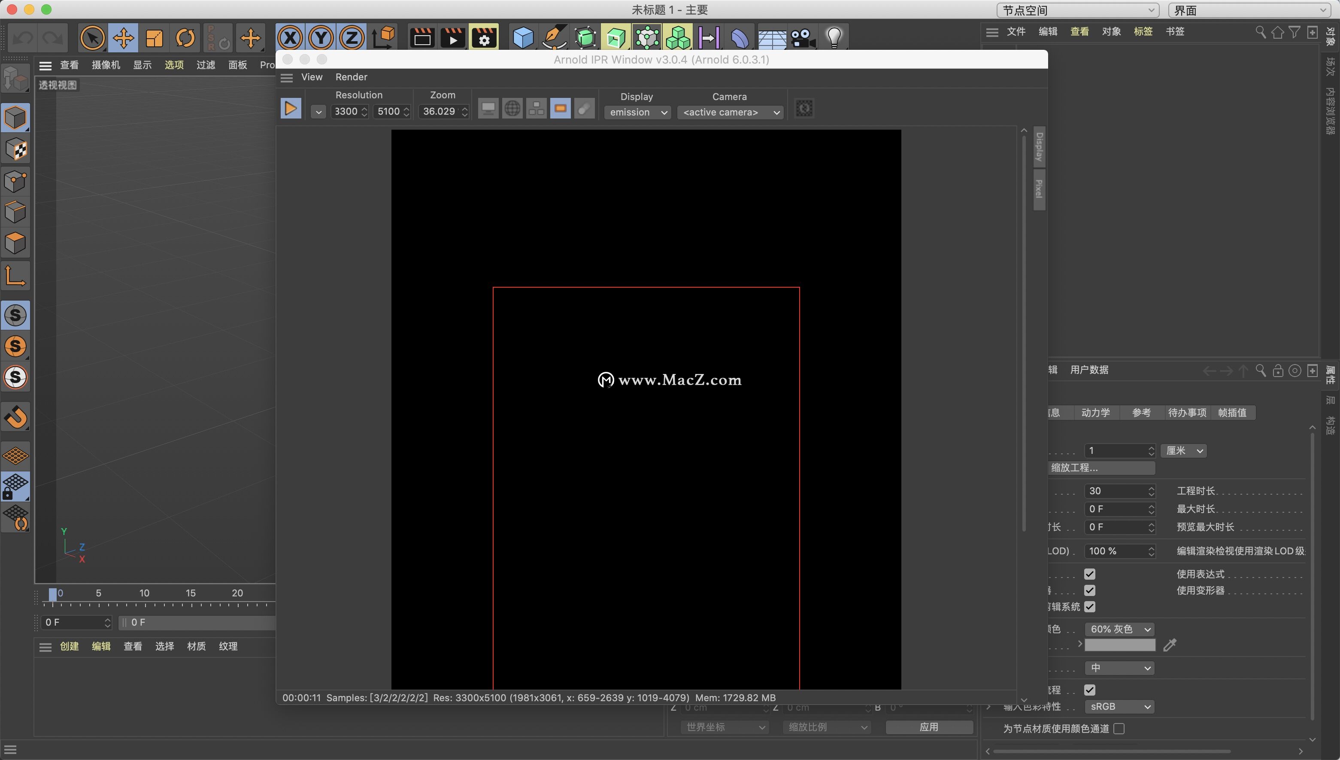Switch to 待办事项 tab
This screenshot has height=760, width=1340.
(1187, 412)
